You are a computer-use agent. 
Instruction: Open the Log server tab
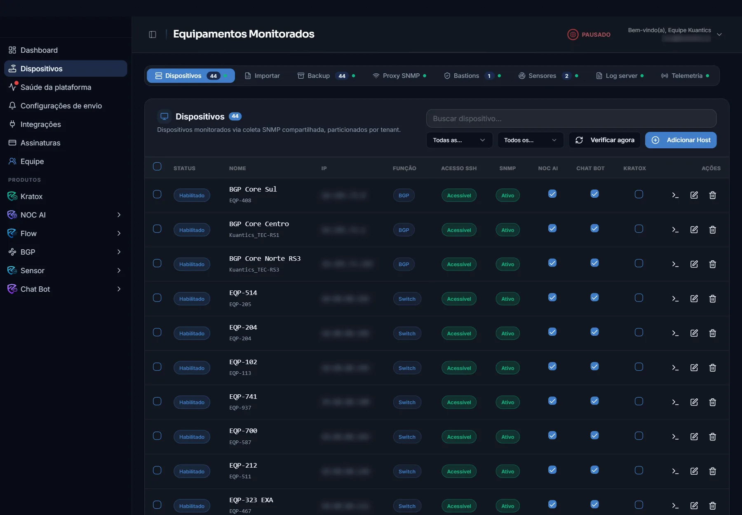coord(620,76)
